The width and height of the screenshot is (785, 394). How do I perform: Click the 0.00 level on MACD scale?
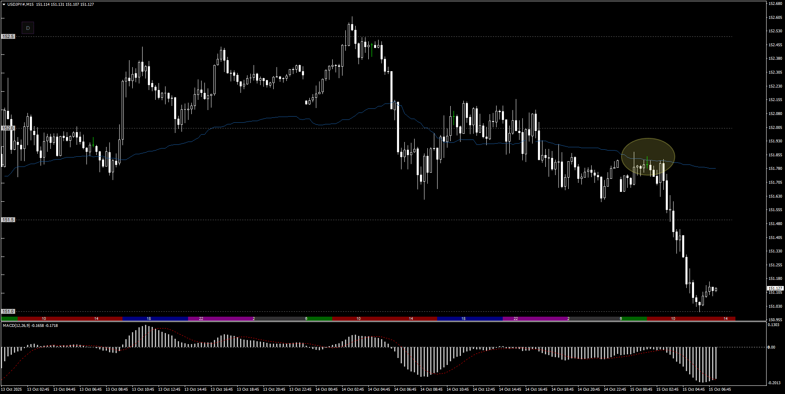pos(771,347)
